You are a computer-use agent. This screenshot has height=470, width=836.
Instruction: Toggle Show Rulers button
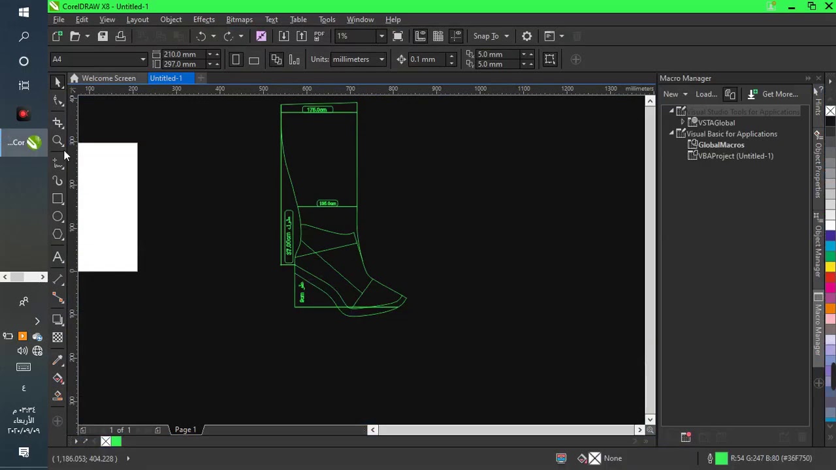coord(420,36)
